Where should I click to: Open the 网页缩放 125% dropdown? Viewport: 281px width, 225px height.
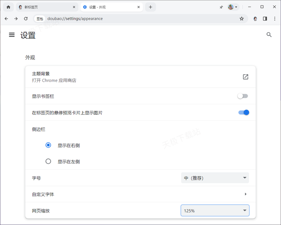(x=215, y=211)
